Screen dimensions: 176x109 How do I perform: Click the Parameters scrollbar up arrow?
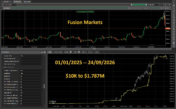tap(44, 55)
